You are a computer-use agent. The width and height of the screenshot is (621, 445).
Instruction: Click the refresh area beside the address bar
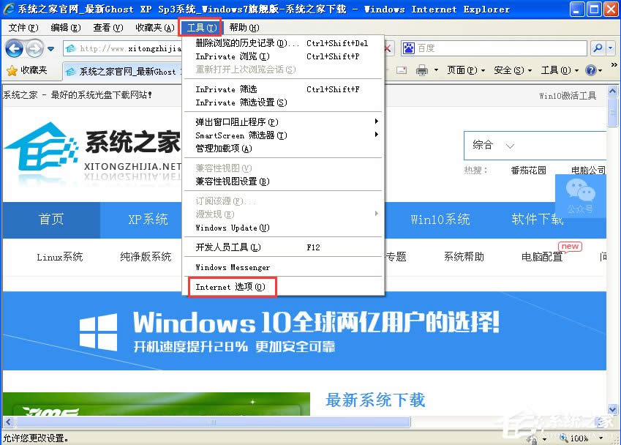pyautogui.click(x=389, y=49)
